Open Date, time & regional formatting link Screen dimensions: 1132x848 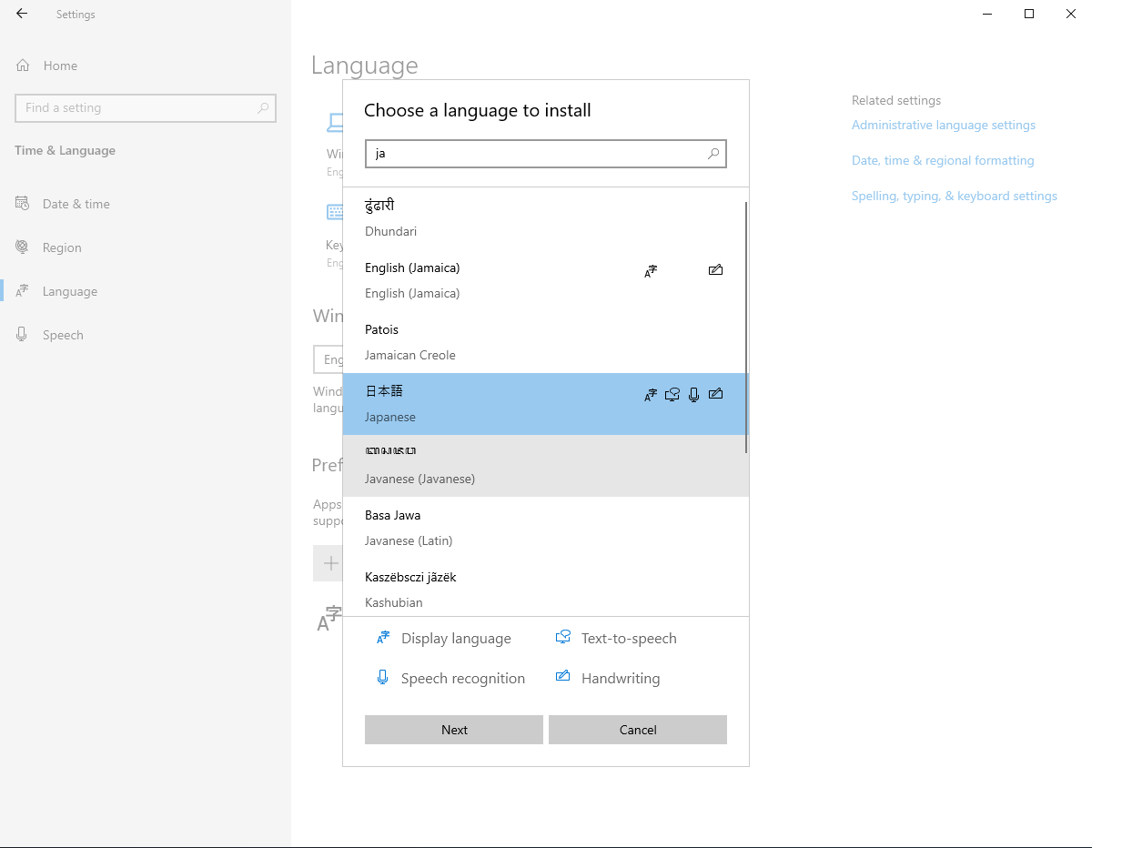tap(943, 160)
